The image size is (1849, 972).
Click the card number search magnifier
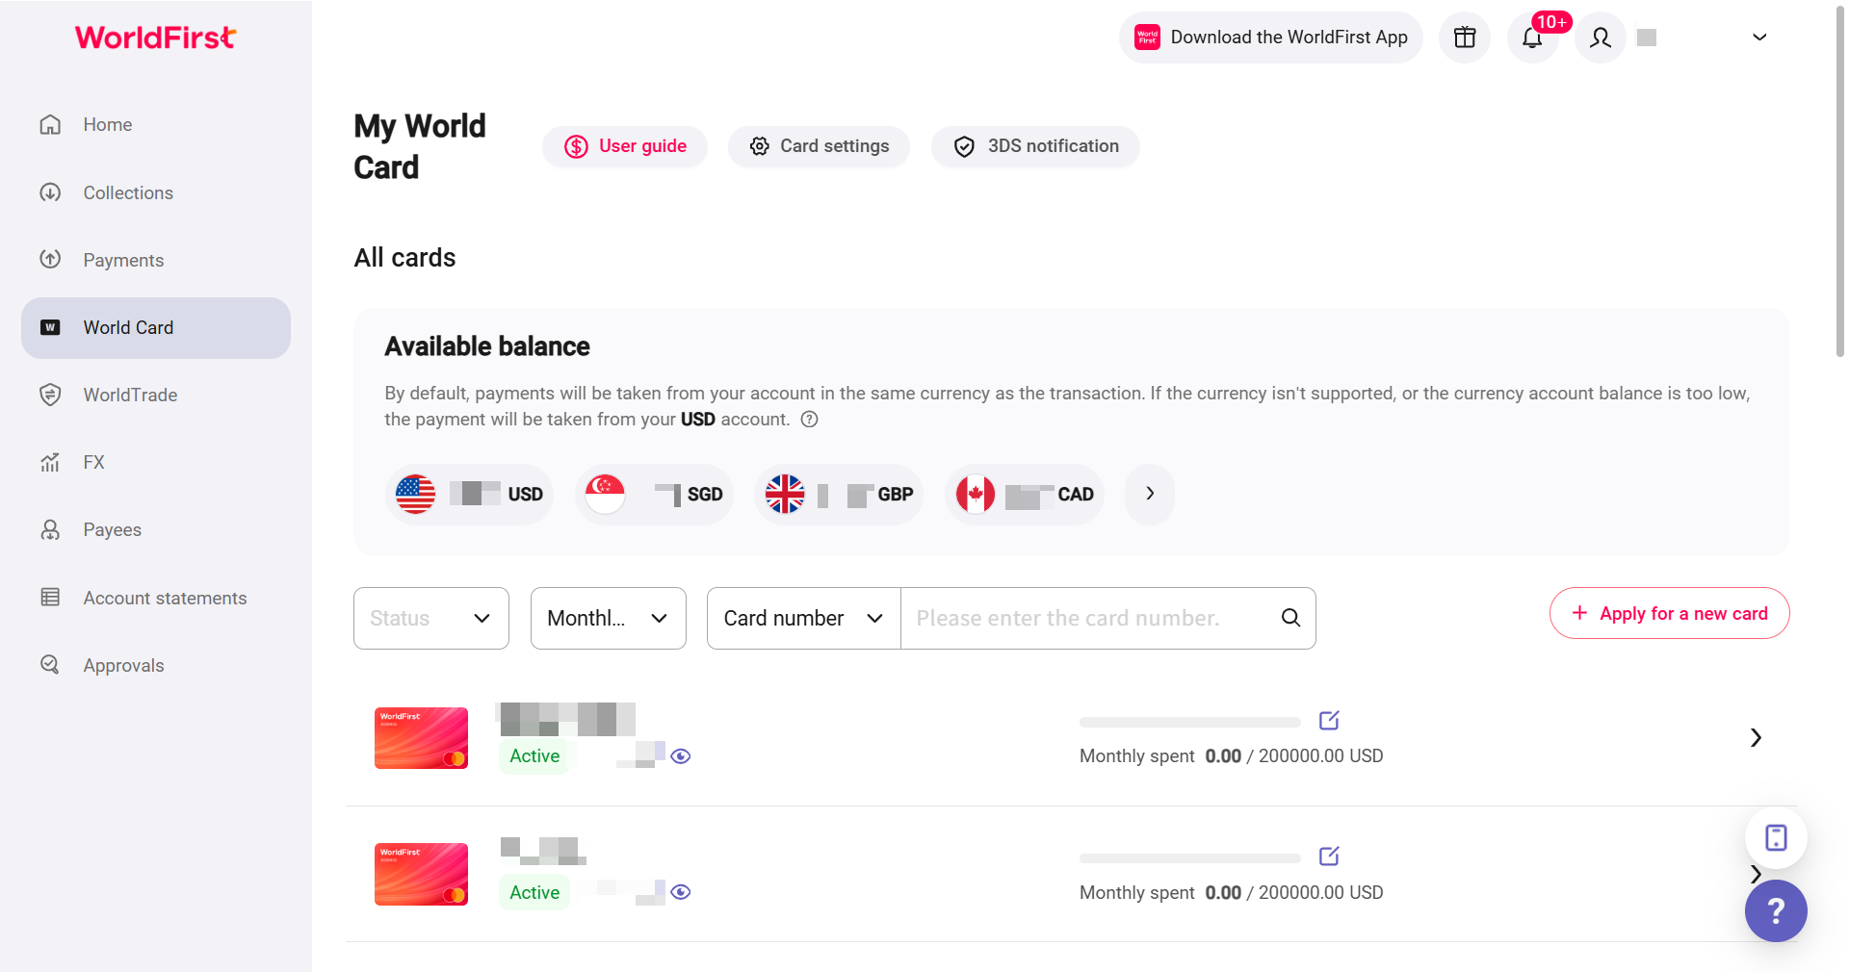[x=1290, y=618]
